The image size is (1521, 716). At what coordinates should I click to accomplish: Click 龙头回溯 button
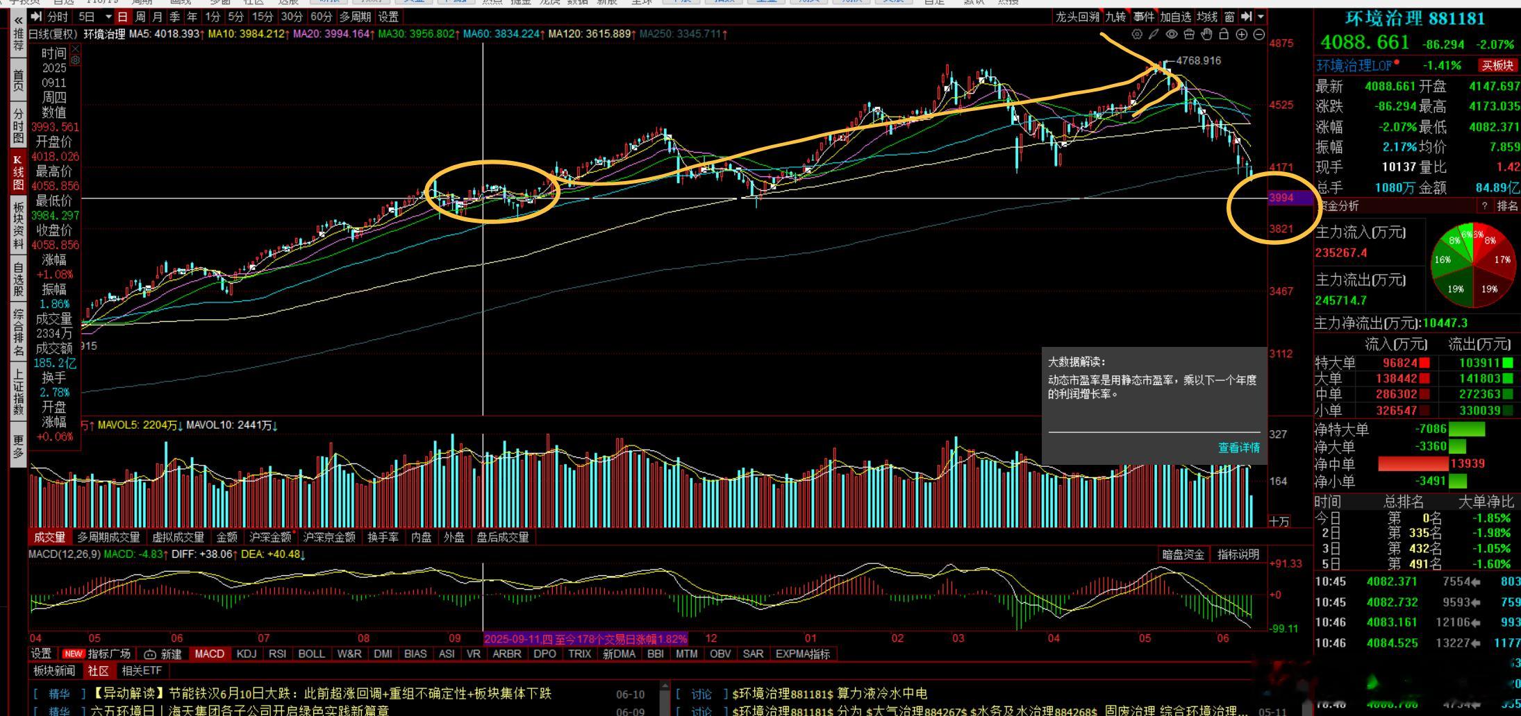pos(1077,17)
